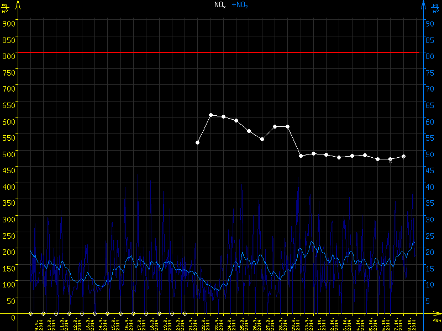The image size is (442, 331).
Task: Click the blue unit label at top right
Action: point(435,7)
